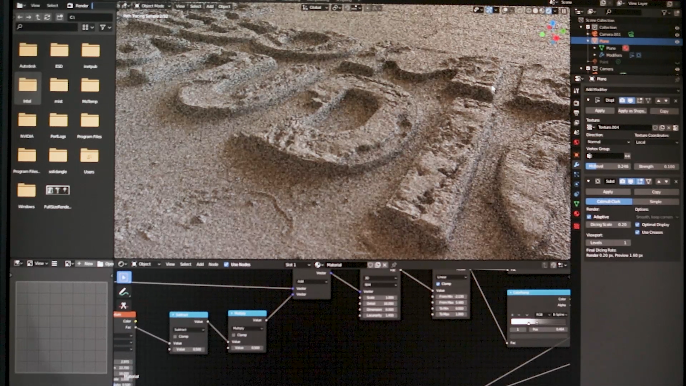The height and width of the screenshot is (386, 686).
Task: Select the Annotate tool in node editor
Action: coord(124,292)
